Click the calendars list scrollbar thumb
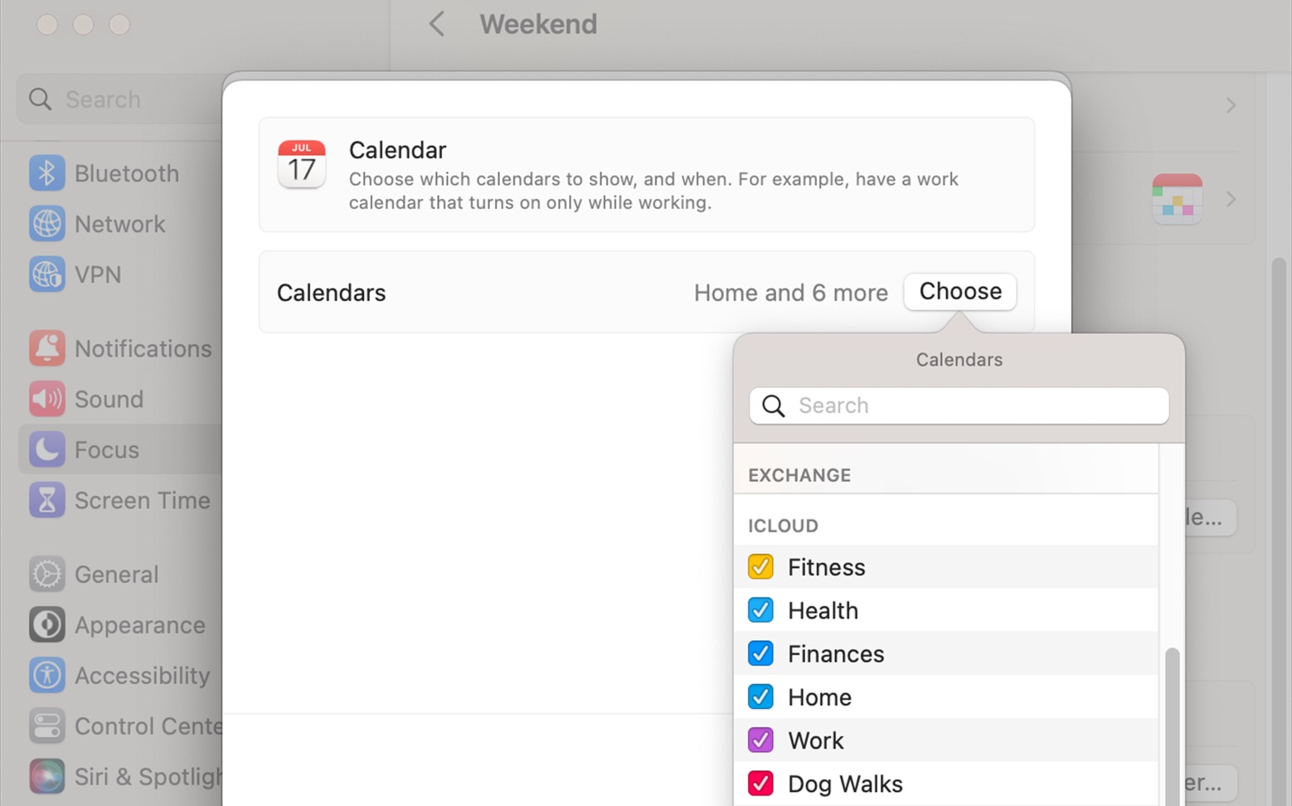The width and height of the screenshot is (1292, 806). click(x=1172, y=726)
